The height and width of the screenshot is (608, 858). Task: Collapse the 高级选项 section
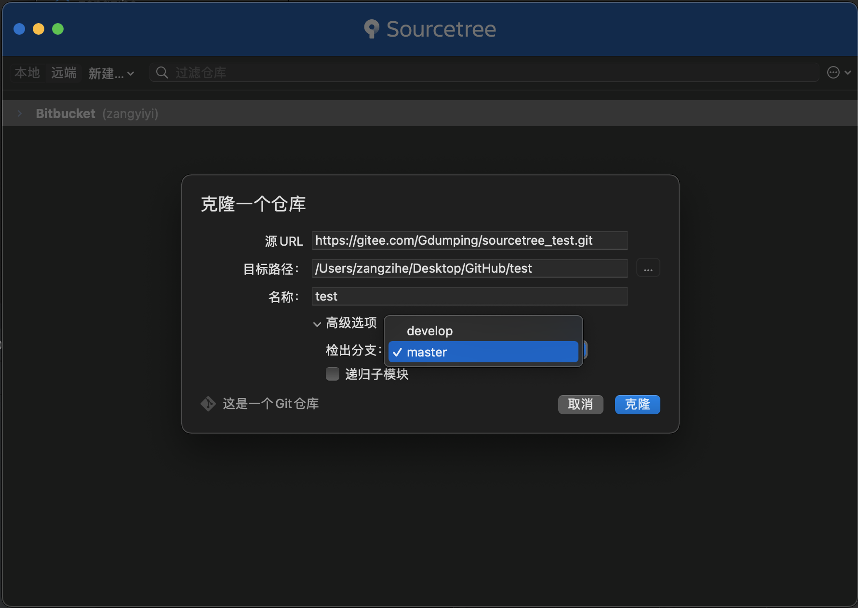coord(317,324)
